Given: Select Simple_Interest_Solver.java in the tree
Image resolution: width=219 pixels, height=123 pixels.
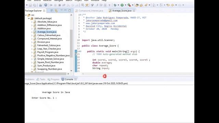Looking at the screenshot, I should 51,59.
